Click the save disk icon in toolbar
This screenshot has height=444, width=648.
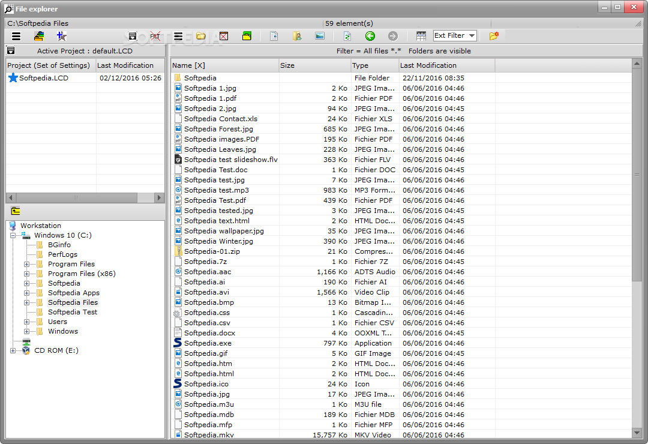tap(132, 37)
